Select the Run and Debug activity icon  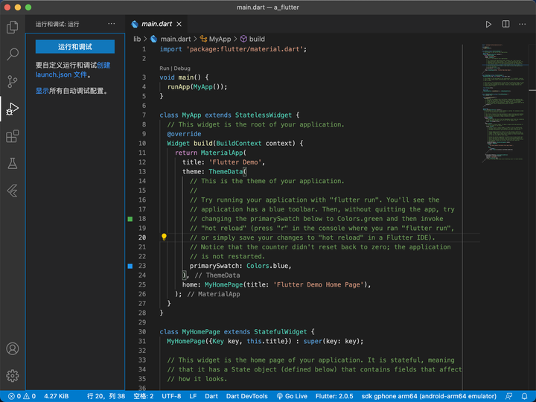(x=13, y=109)
